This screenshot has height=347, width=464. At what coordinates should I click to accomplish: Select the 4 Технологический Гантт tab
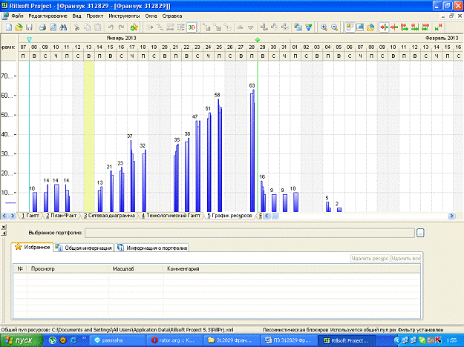point(171,216)
